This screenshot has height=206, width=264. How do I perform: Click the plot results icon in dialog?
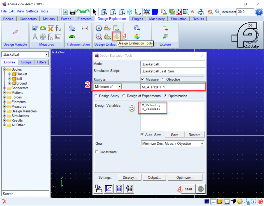click(x=109, y=188)
